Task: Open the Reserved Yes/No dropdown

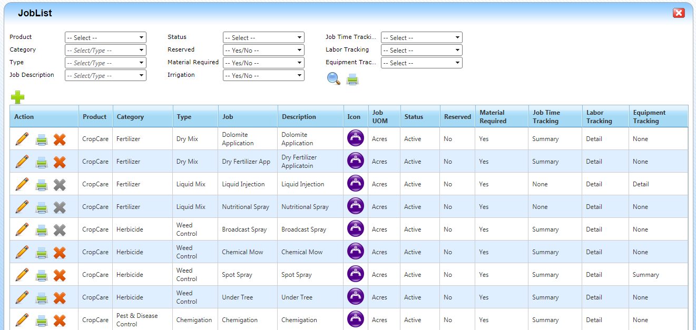Action: click(x=263, y=50)
